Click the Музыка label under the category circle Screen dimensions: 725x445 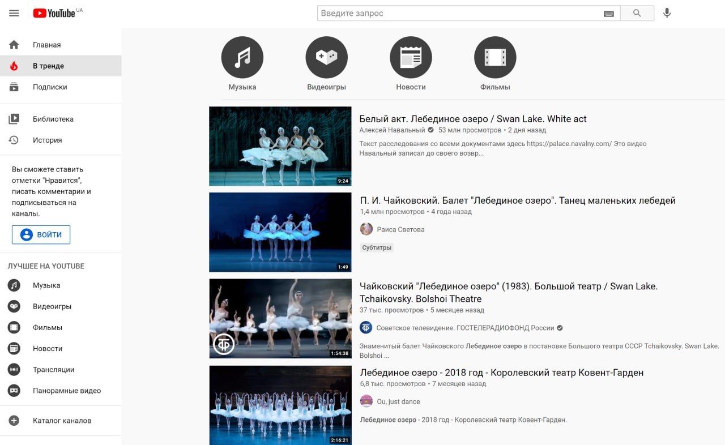tap(242, 87)
